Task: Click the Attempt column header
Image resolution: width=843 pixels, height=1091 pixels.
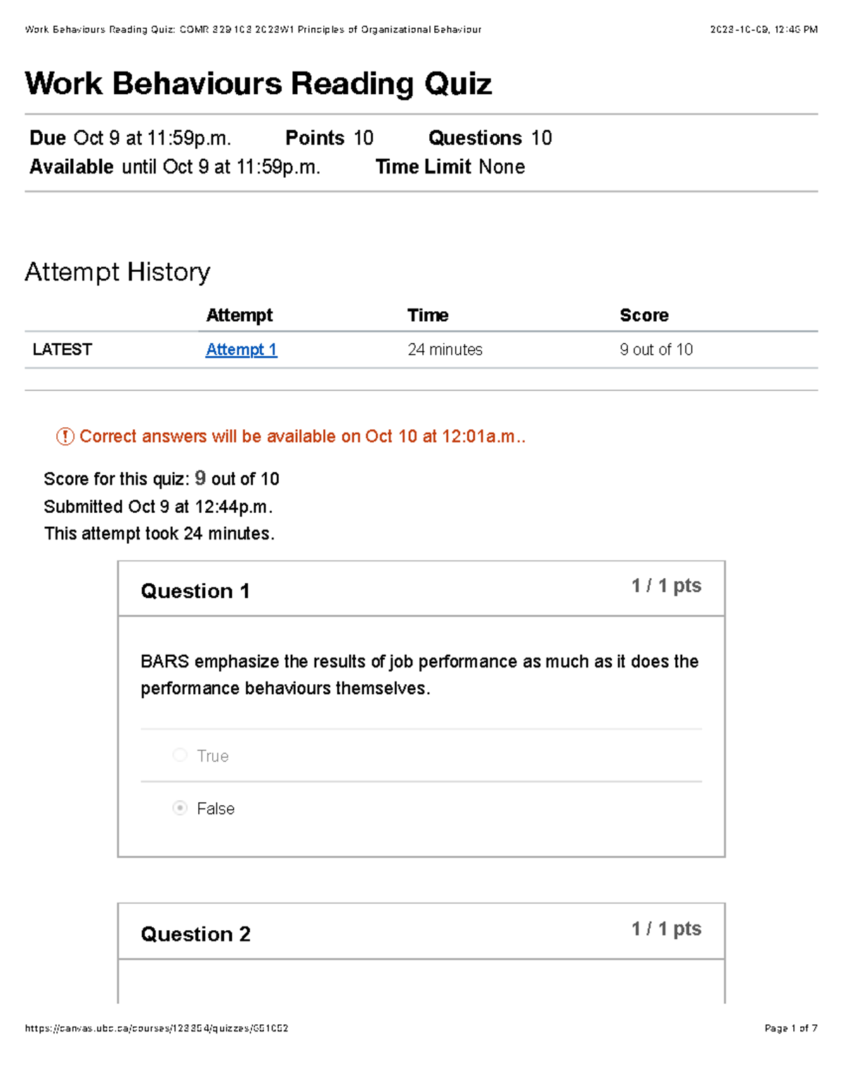Action: [x=239, y=315]
